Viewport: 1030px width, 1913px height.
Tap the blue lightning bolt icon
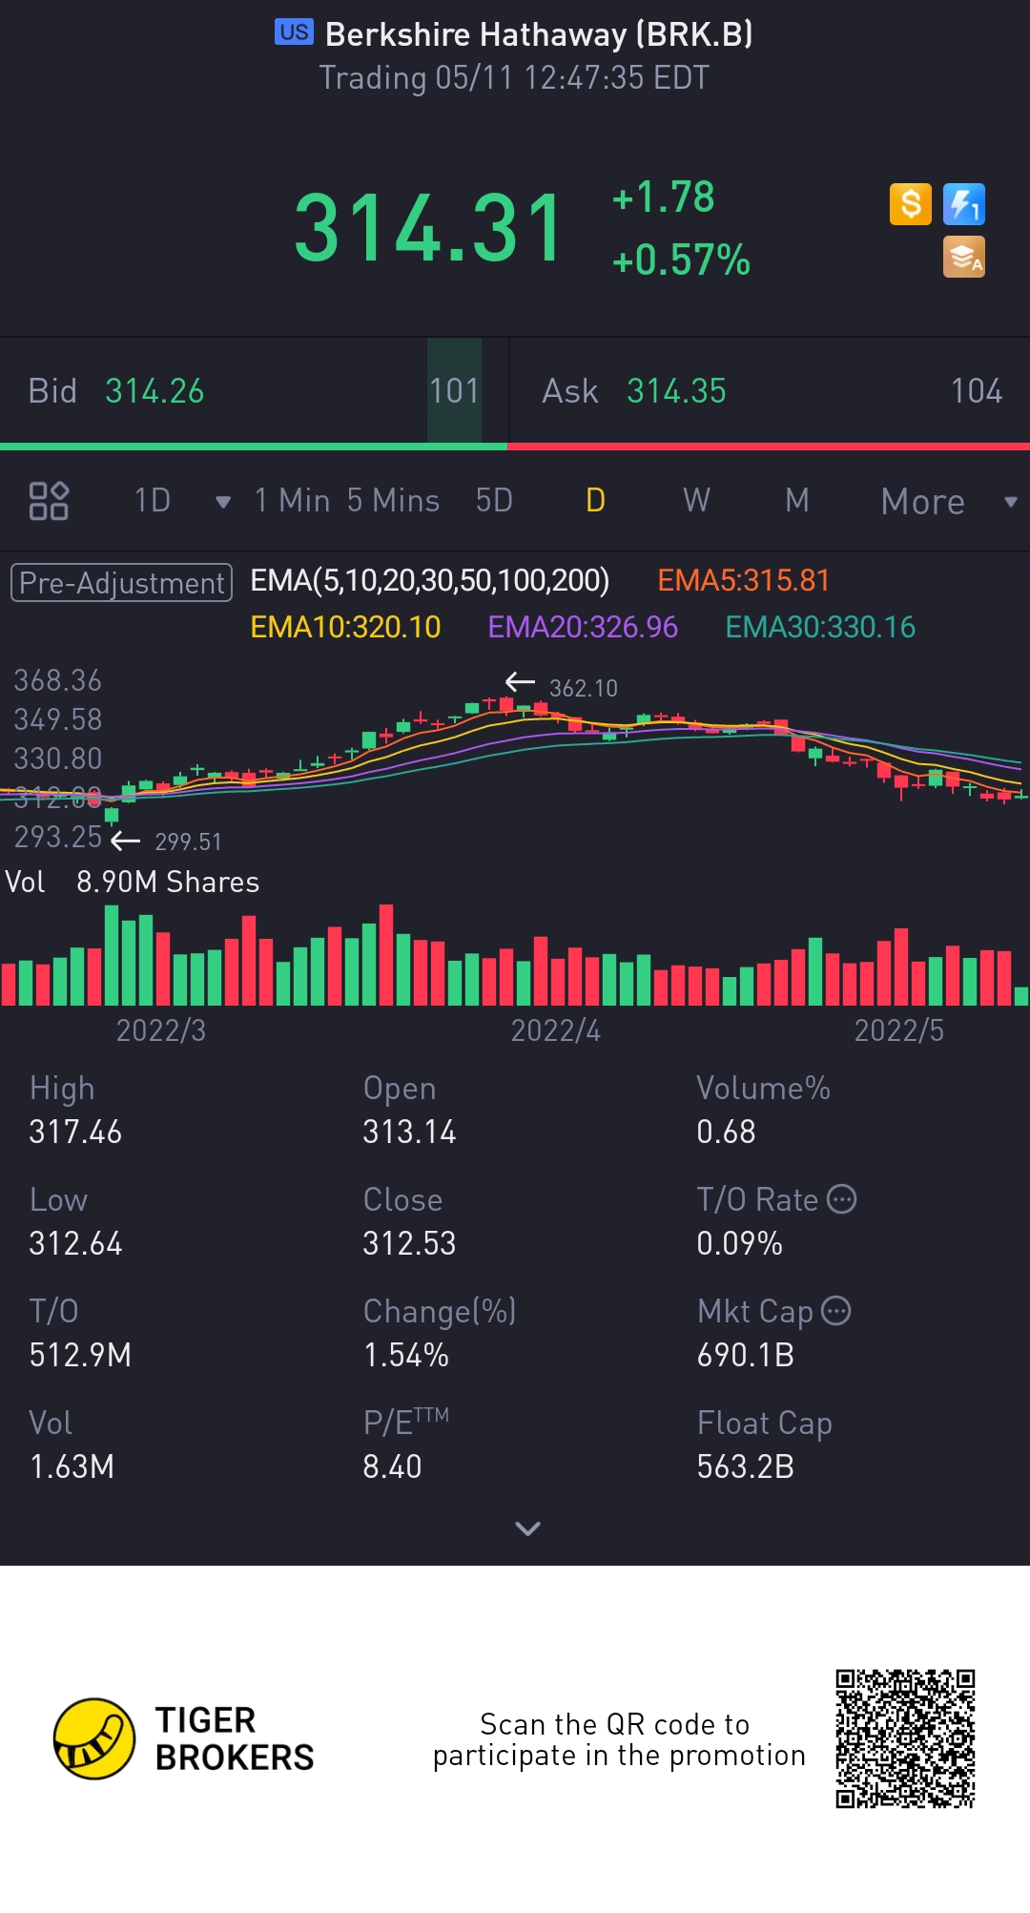coord(963,204)
